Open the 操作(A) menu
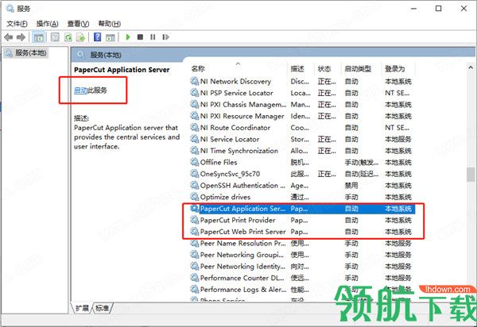Image resolution: width=477 pixels, height=327 pixels. tap(48, 23)
